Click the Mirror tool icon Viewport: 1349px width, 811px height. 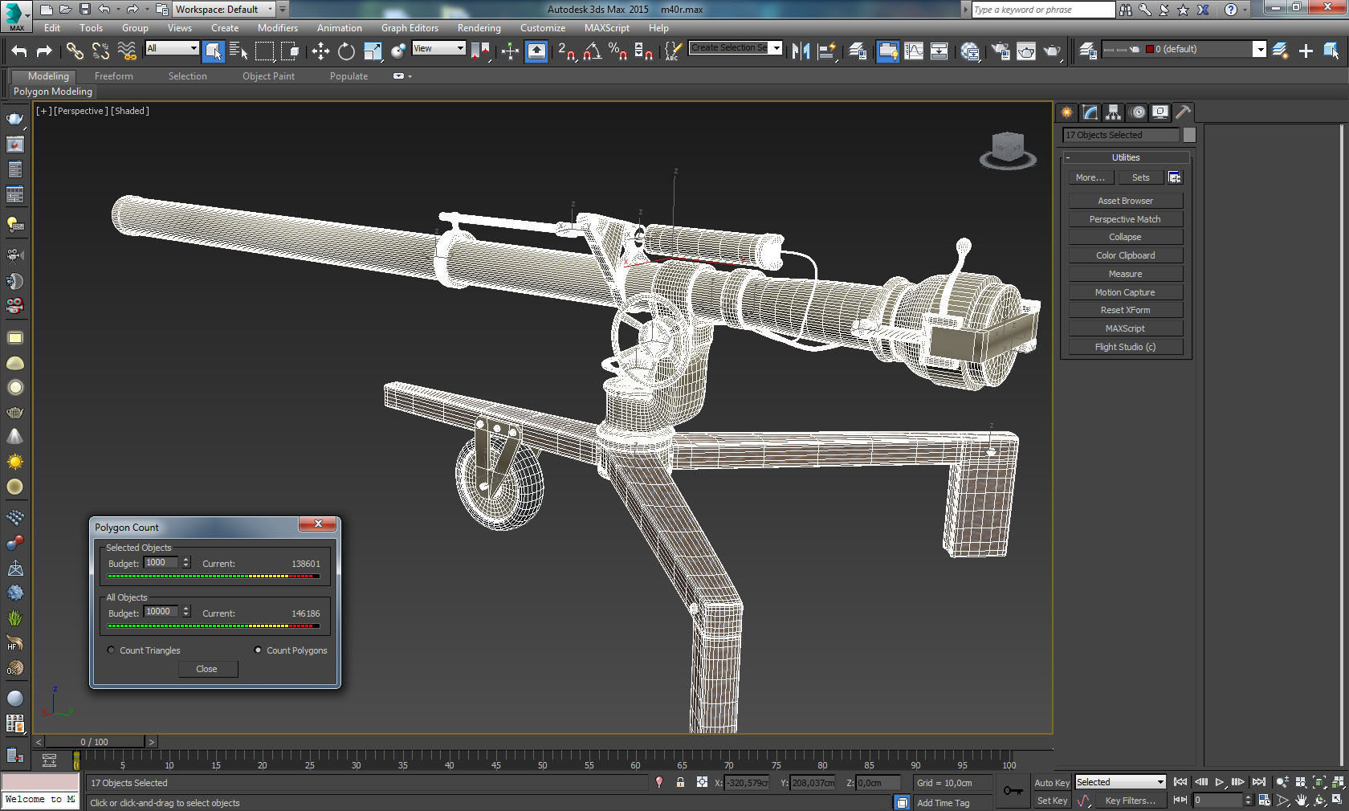pyautogui.click(x=801, y=51)
